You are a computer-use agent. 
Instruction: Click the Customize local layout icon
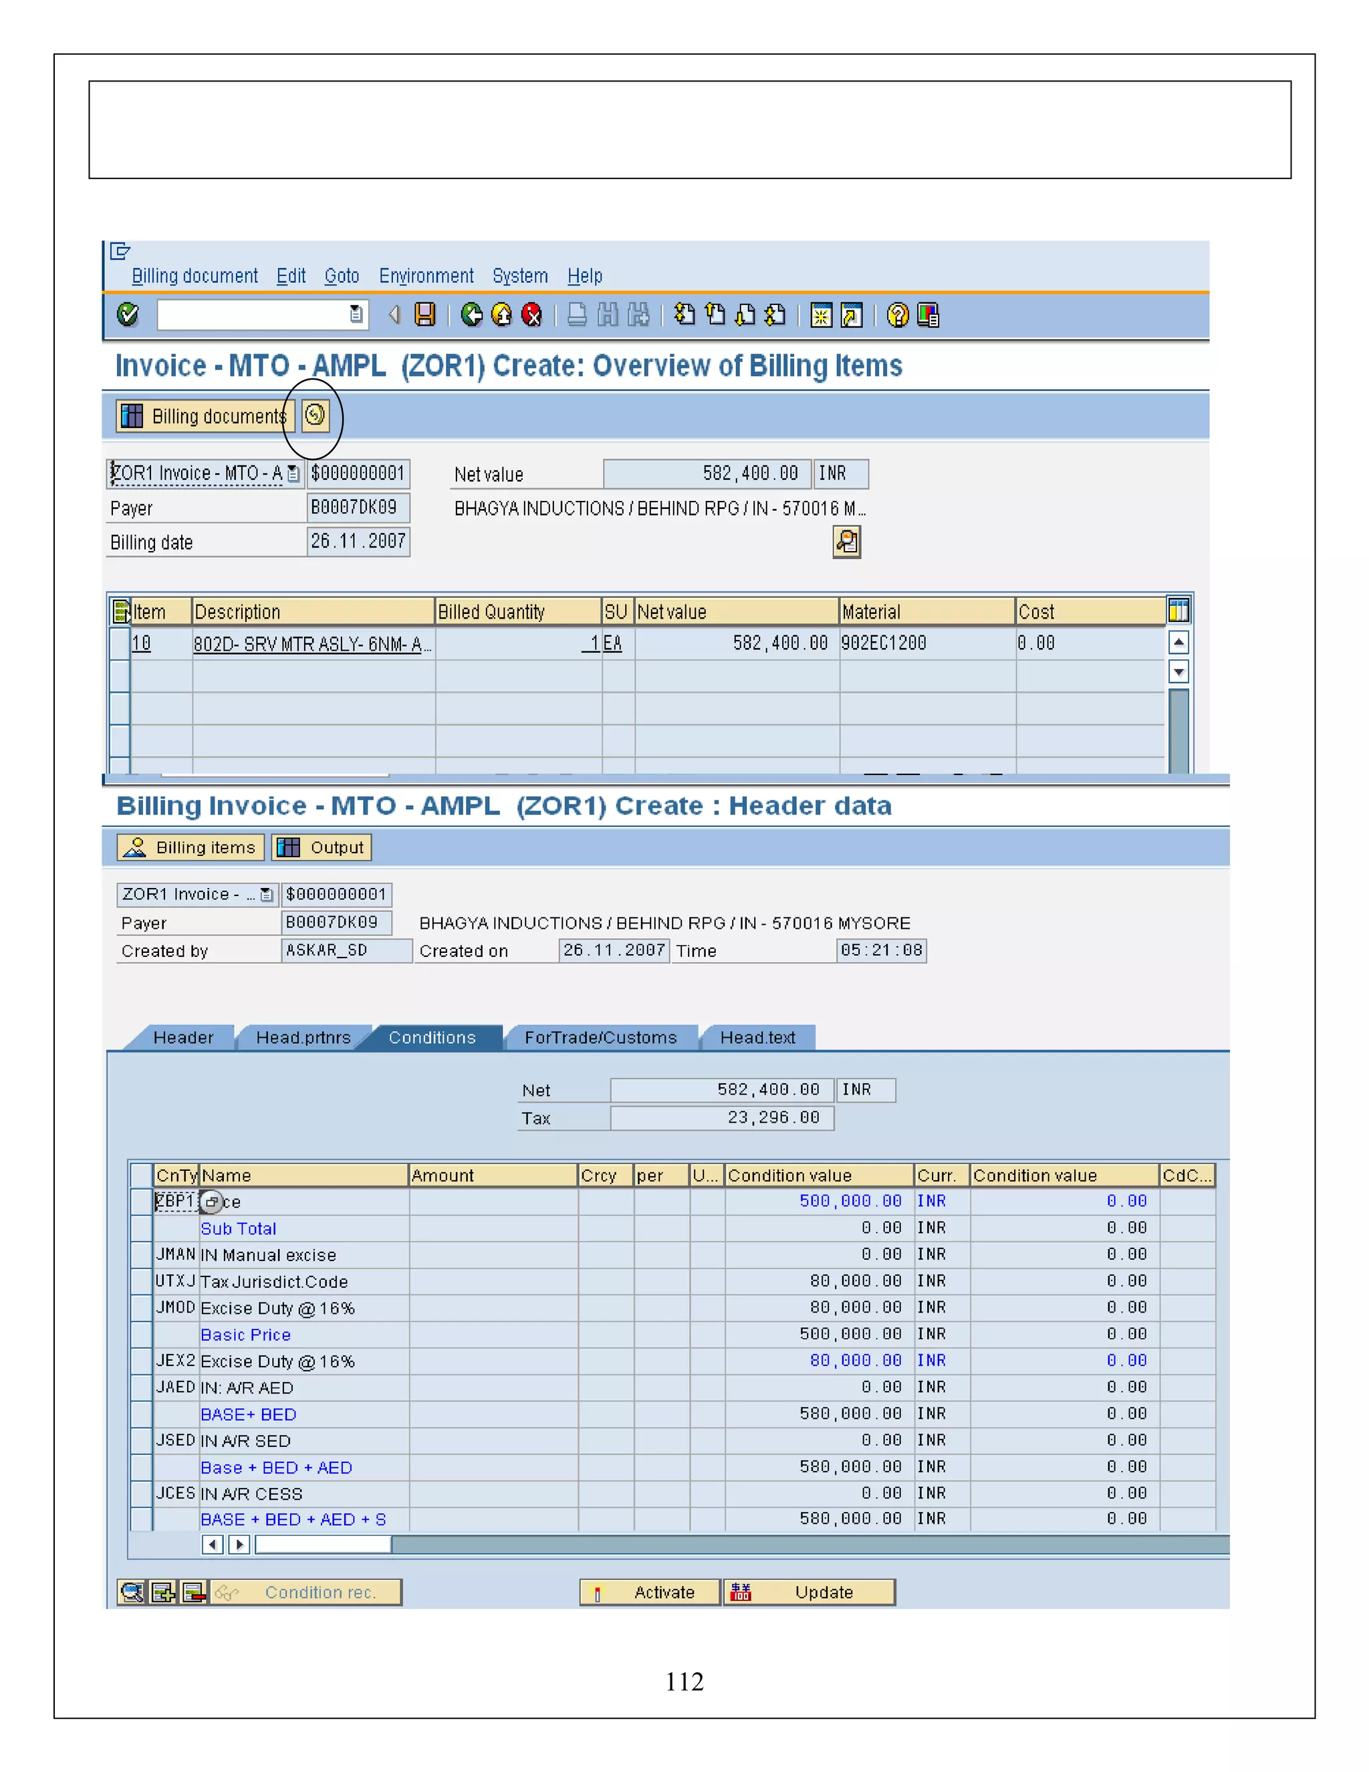click(x=928, y=315)
